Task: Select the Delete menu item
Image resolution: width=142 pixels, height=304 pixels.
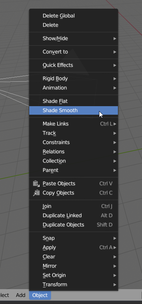Action: pyautogui.click(x=73, y=25)
